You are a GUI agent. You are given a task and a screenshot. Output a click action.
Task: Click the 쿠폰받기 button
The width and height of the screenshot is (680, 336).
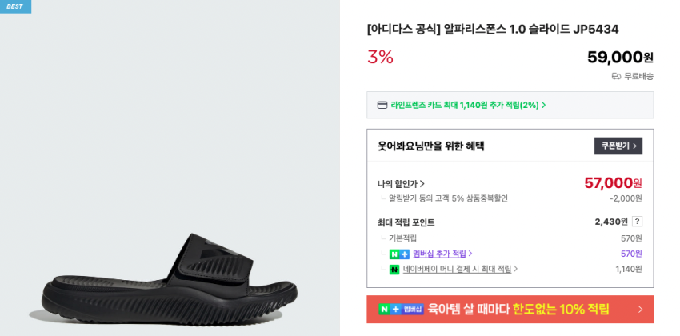point(618,146)
